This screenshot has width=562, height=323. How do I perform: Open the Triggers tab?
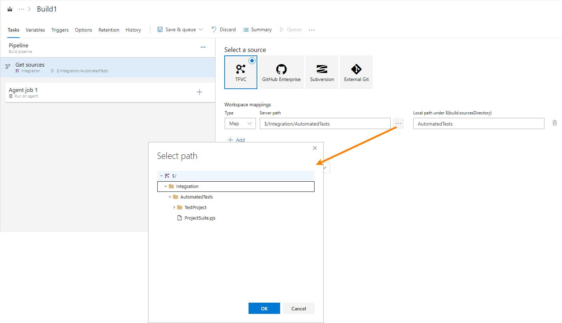point(60,30)
